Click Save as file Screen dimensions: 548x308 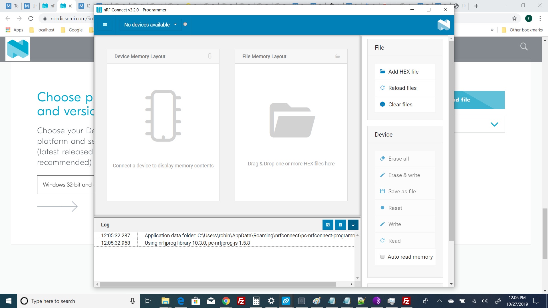tap(405, 191)
